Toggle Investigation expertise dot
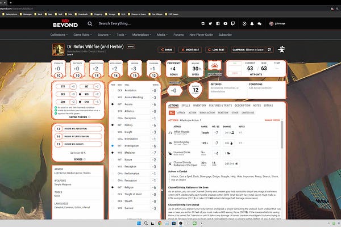This screenshot has height=227, width=341. (x=113, y=146)
